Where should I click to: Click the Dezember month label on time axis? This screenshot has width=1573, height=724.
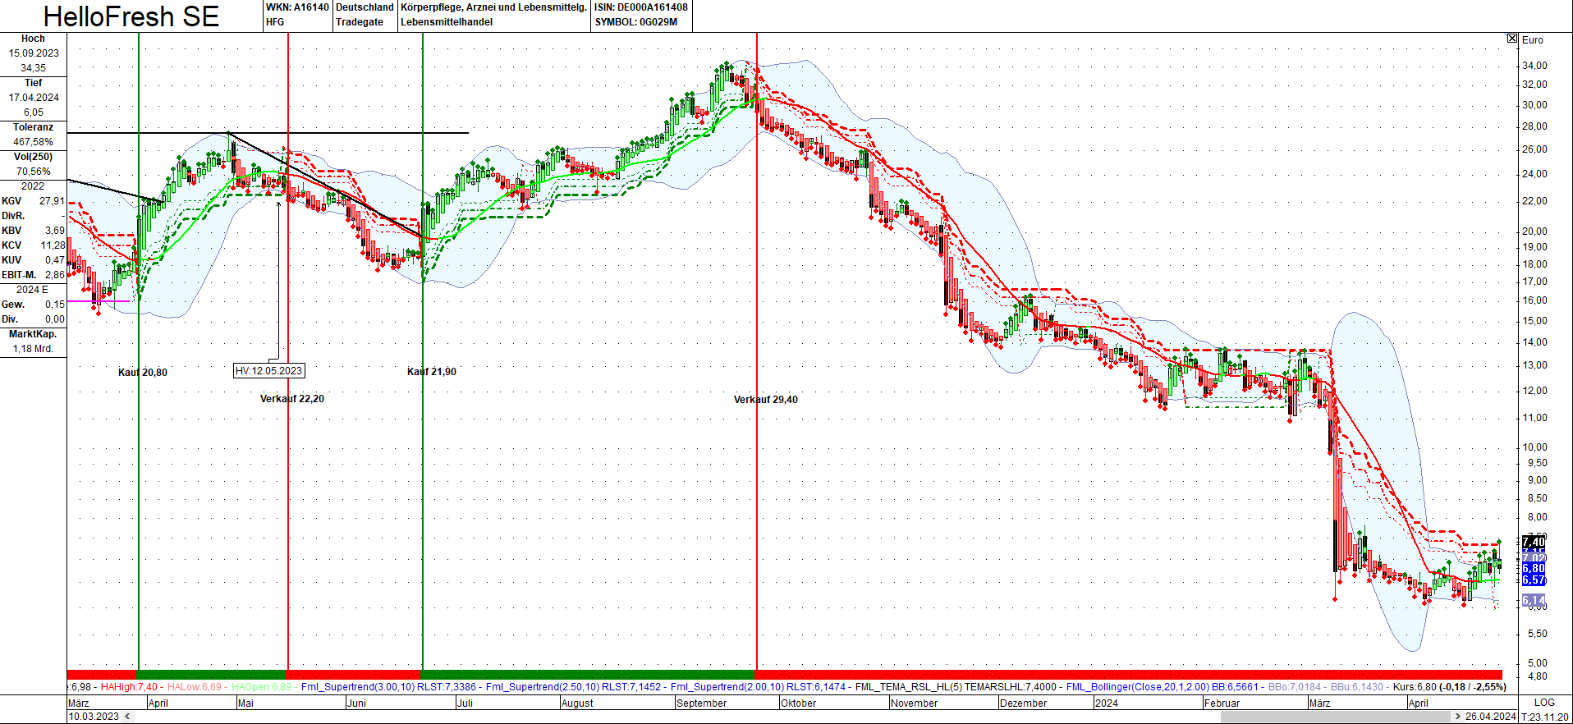click(x=1024, y=703)
